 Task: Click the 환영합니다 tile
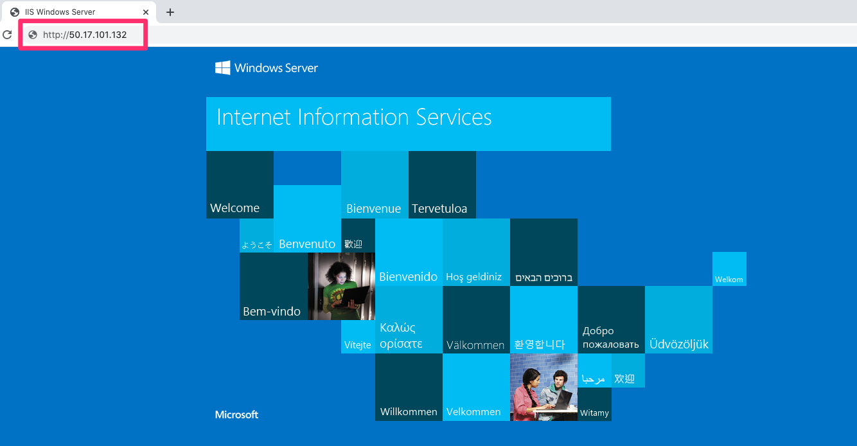(x=543, y=319)
